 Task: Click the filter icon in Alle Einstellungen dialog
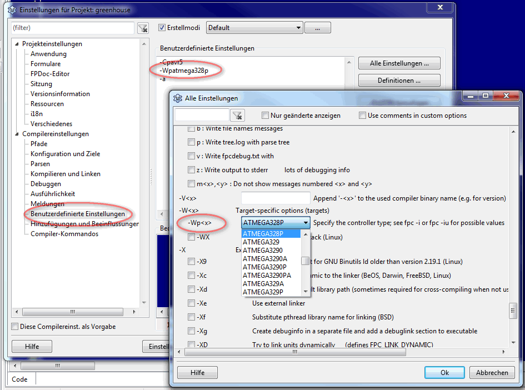[237, 115]
